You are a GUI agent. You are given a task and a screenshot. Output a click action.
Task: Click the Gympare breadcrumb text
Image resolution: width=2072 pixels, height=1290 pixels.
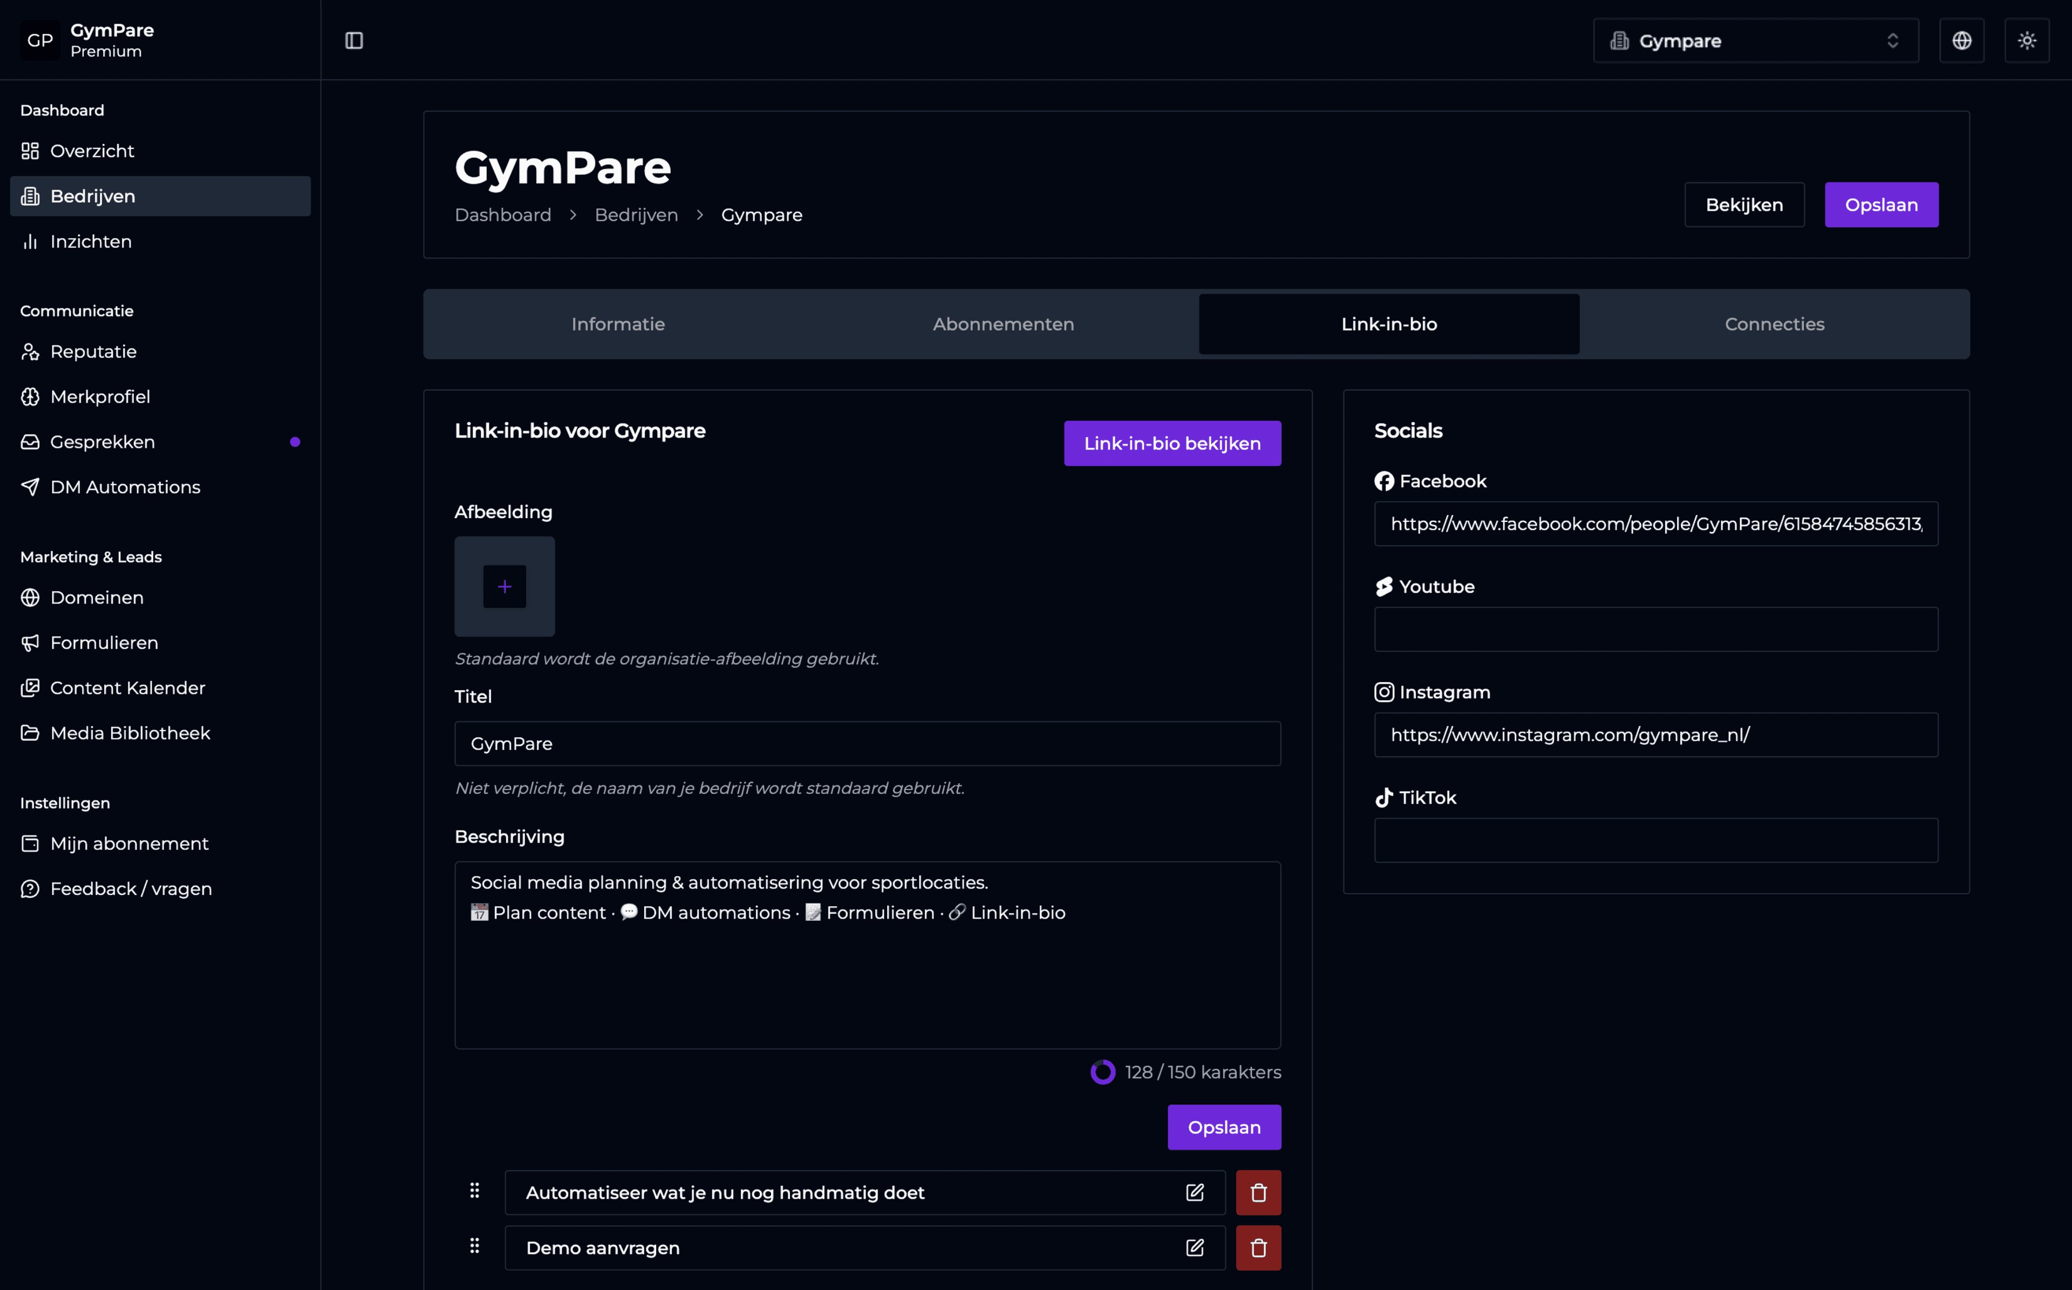tap(761, 215)
